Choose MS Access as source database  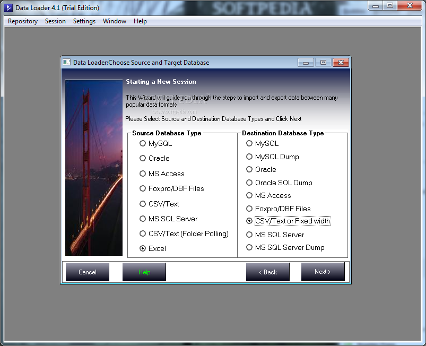click(162, 174)
